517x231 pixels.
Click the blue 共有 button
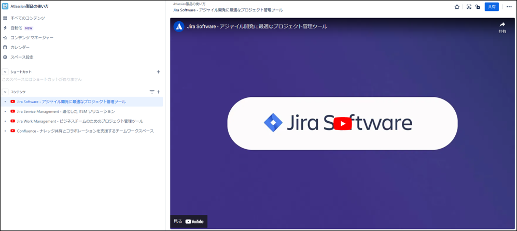click(492, 7)
